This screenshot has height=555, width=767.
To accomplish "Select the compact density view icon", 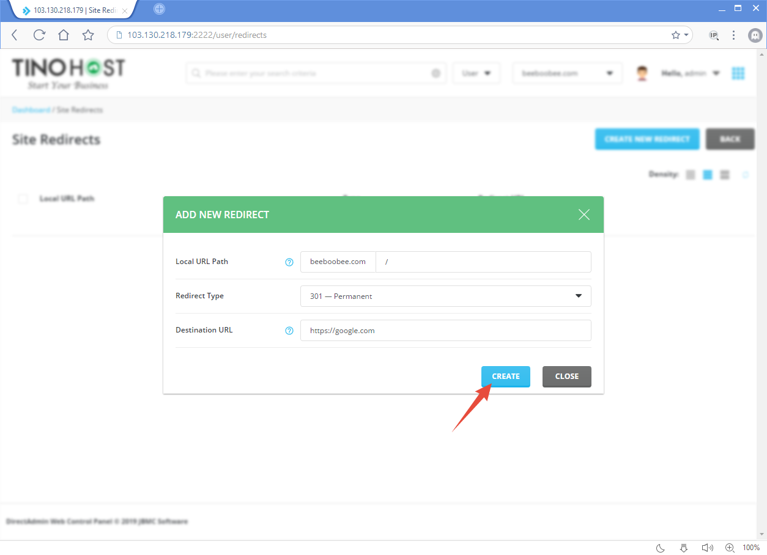I will click(x=690, y=174).
